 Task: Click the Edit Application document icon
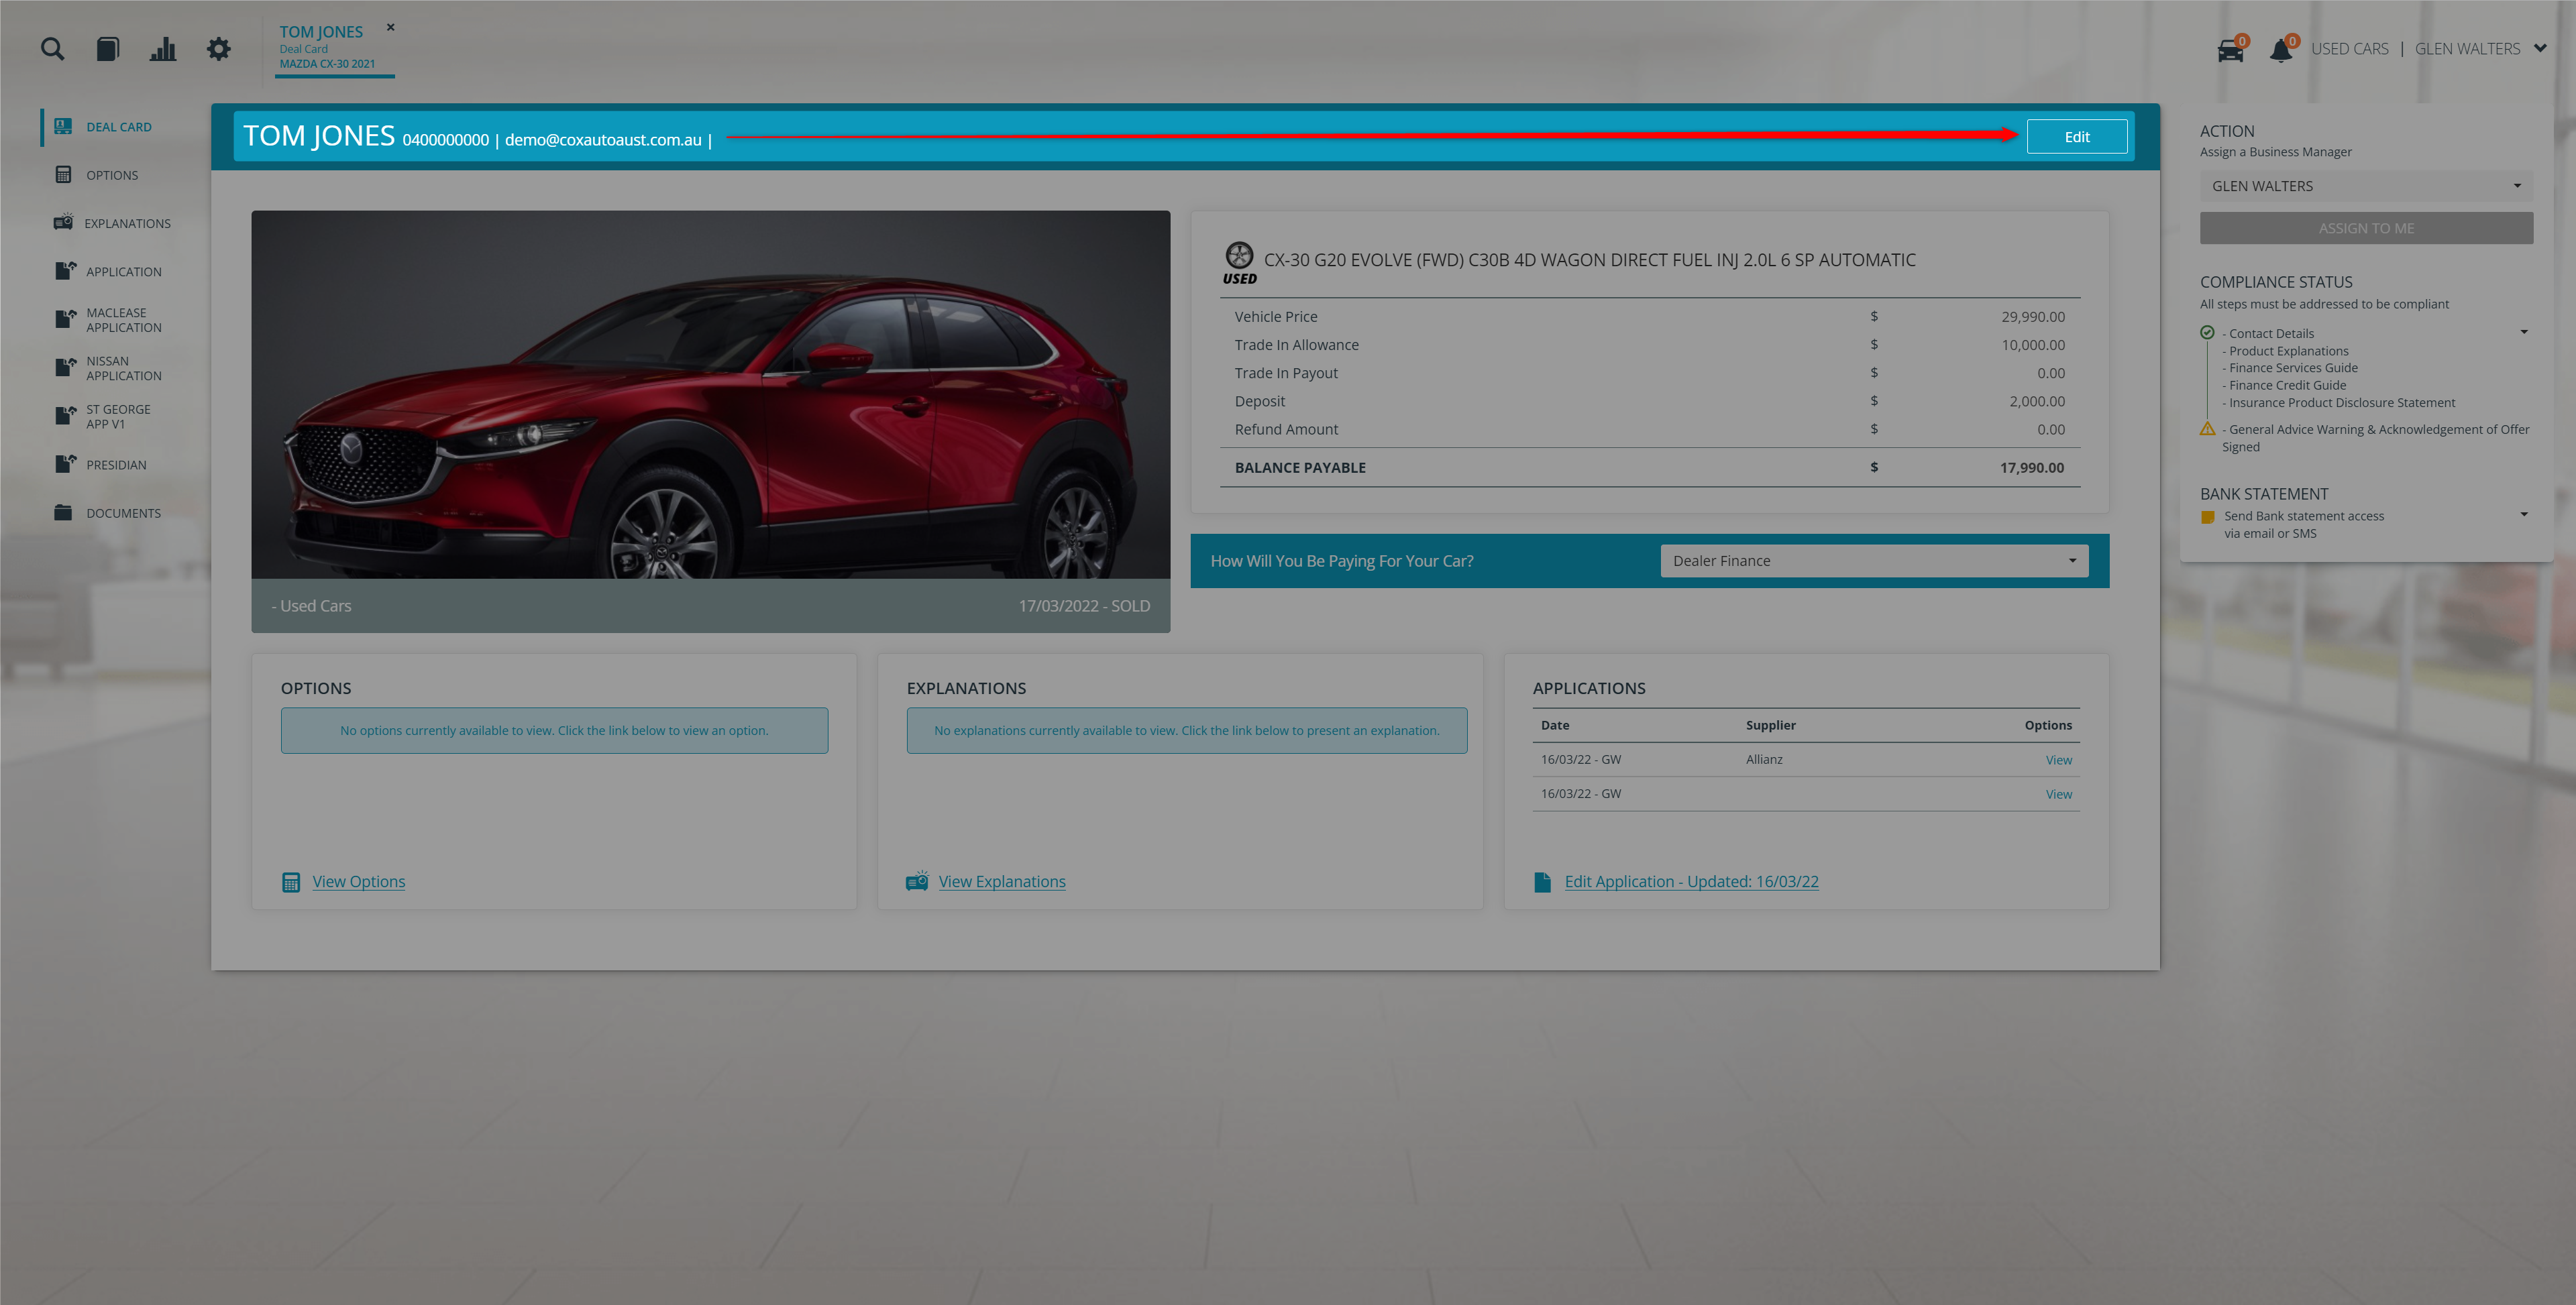click(1542, 882)
